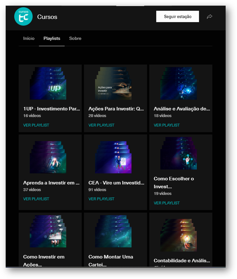This screenshot has height=279, width=237.
Task: Select the Playlists tab
Action: pyautogui.click(x=52, y=38)
